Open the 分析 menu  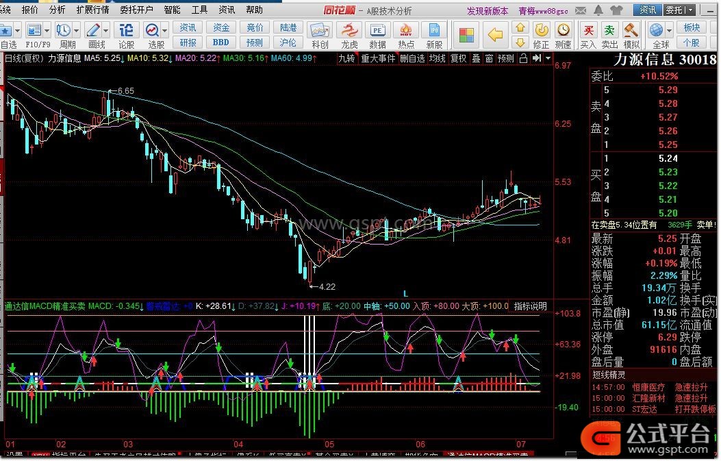[57, 10]
